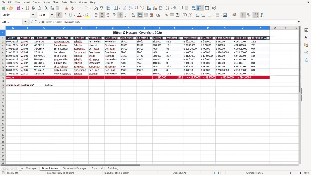Screen dimensions: 311x175
Task: Switch to the Onderhoud & Keuringen sheet tab
Action: pyautogui.click(x=75, y=168)
